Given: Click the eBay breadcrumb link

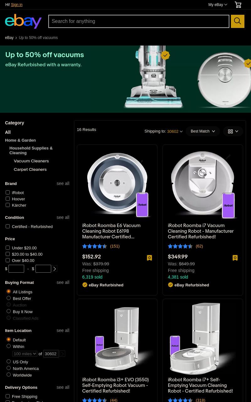Looking at the screenshot, I should (9, 38).
